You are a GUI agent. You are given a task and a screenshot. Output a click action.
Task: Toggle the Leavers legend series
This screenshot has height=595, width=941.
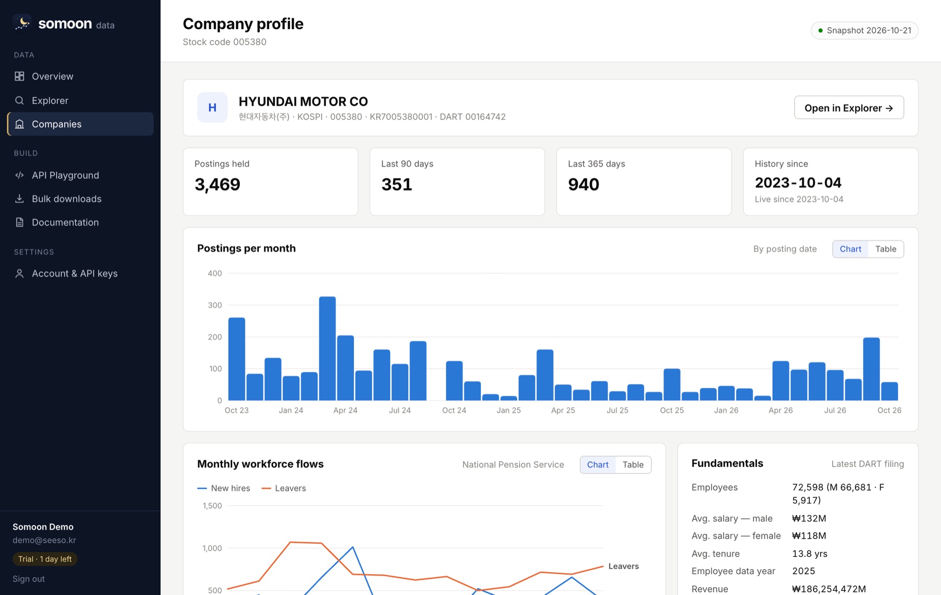tap(284, 488)
